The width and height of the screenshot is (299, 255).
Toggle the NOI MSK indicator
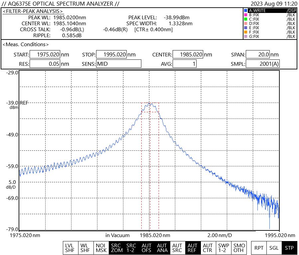(x=101, y=248)
